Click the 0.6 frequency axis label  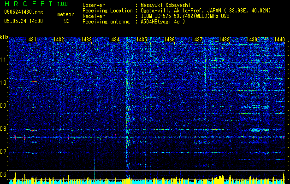click(4, 175)
